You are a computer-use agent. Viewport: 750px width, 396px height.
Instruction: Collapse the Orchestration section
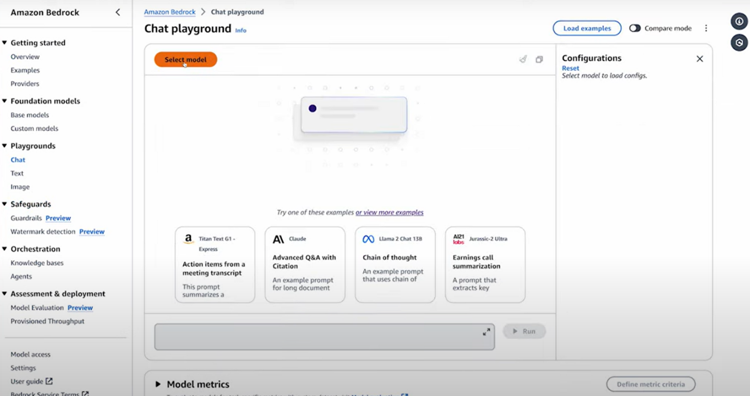click(x=4, y=249)
